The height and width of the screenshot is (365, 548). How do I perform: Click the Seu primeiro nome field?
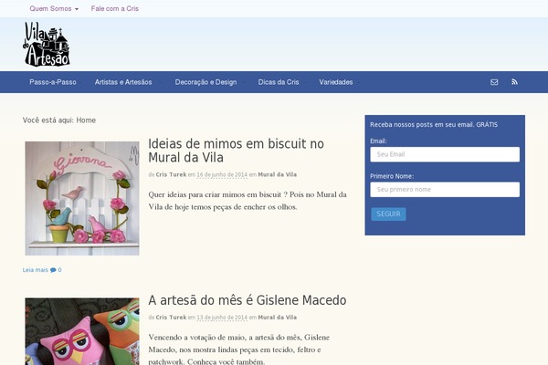coord(445,190)
